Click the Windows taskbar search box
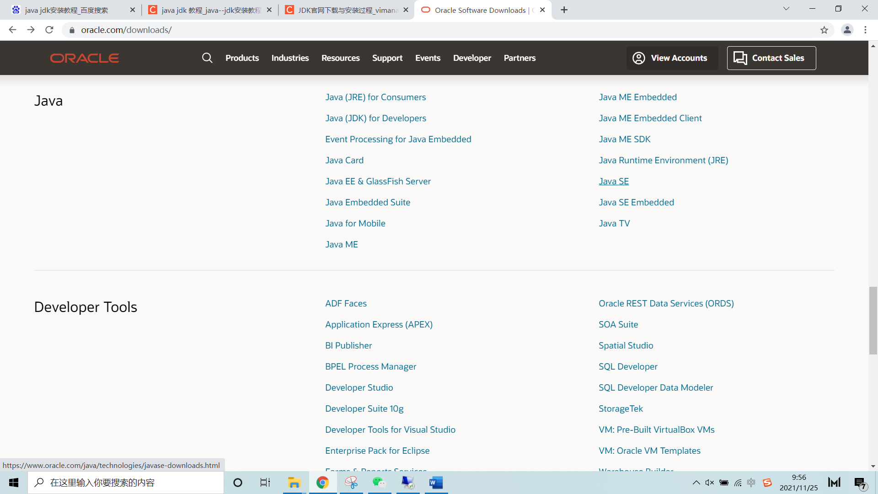Screen dimensions: 878x494 point(126,483)
